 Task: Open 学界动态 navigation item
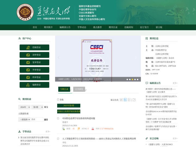pos(82,27)
